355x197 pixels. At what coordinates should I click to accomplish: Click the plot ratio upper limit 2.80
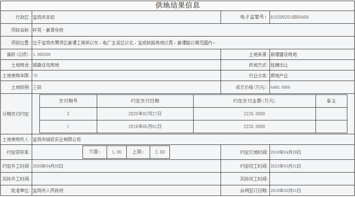pos(160,152)
